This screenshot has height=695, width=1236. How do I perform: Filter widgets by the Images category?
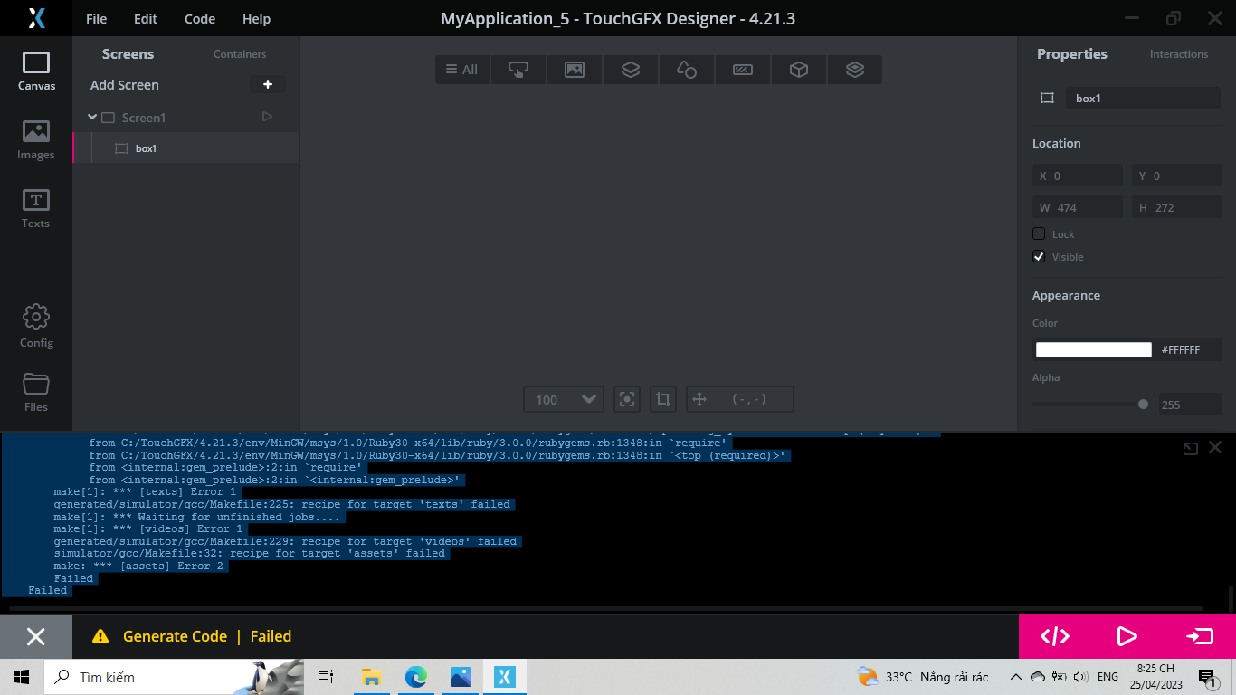click(574, 69)
